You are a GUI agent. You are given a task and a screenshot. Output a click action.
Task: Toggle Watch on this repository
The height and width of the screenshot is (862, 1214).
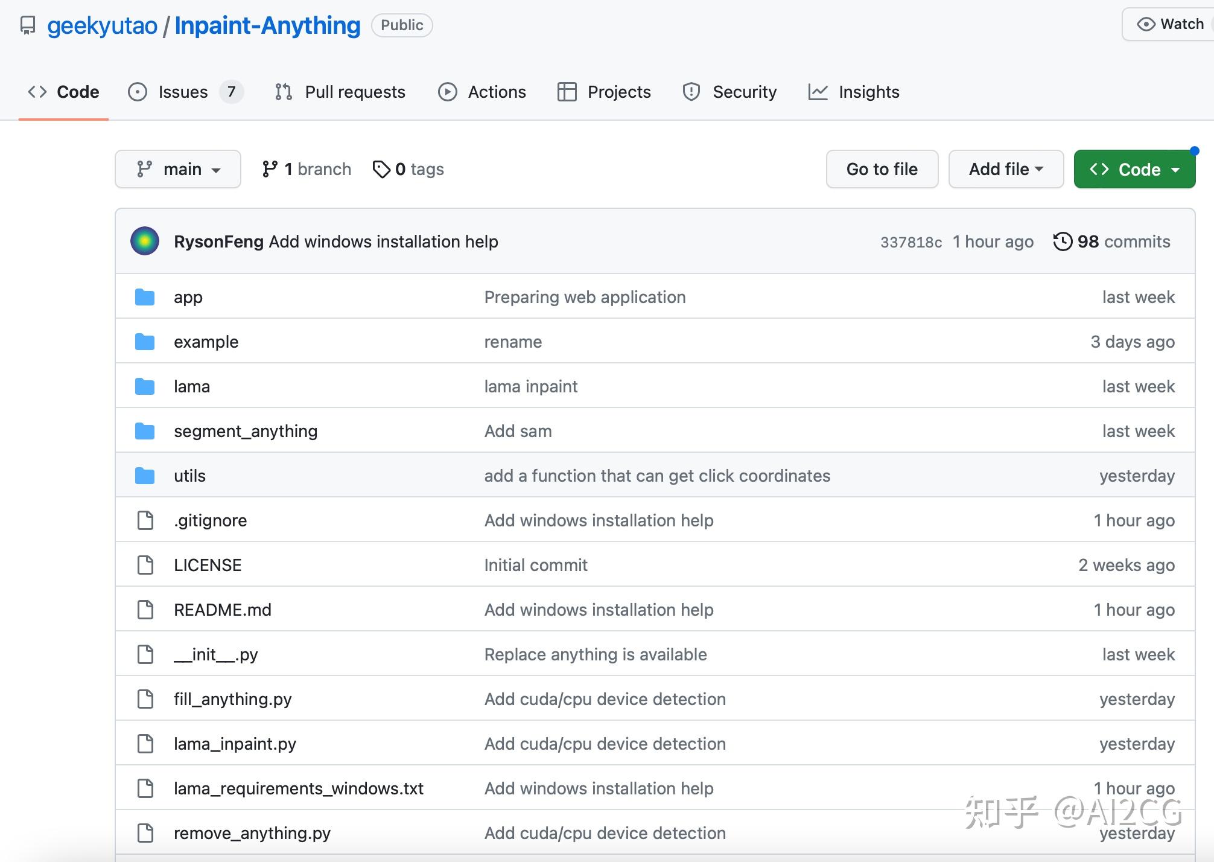(x=1170, y=24)
